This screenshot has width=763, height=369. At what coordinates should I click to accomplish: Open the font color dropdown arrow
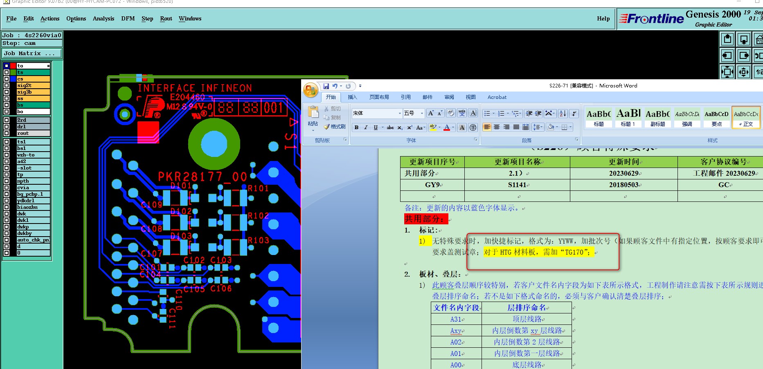(453, 127)
